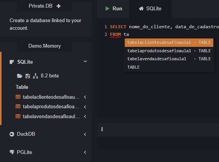Expand tabelaprodutosdesafioa... table arrow

85,107
